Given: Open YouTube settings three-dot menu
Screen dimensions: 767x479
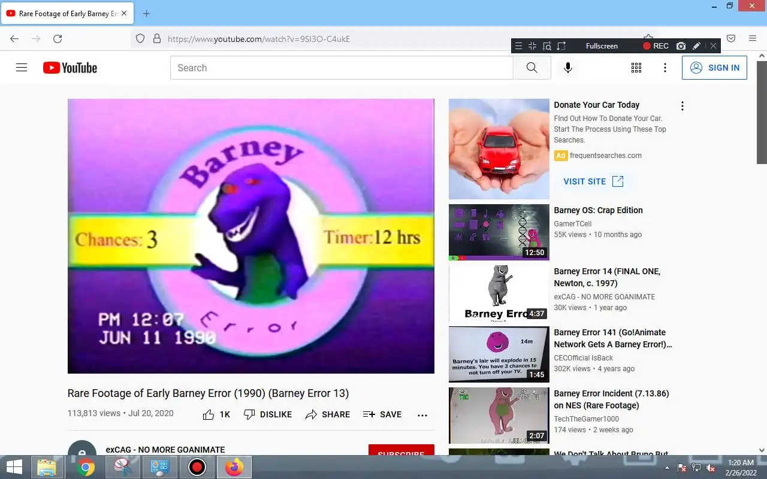Looking at the screenshot, I should click(665, 68).
